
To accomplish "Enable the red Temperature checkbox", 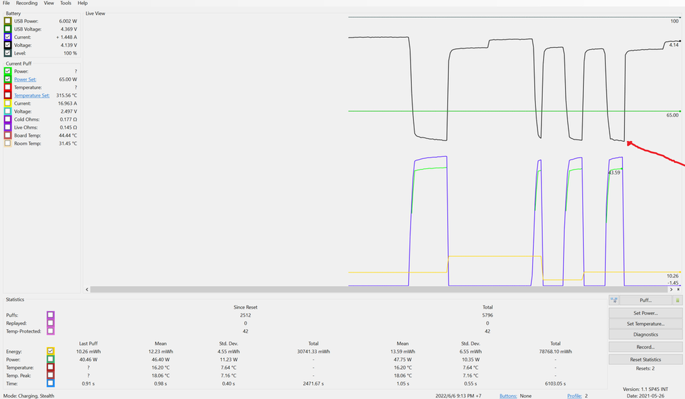I will coord(8,87).
